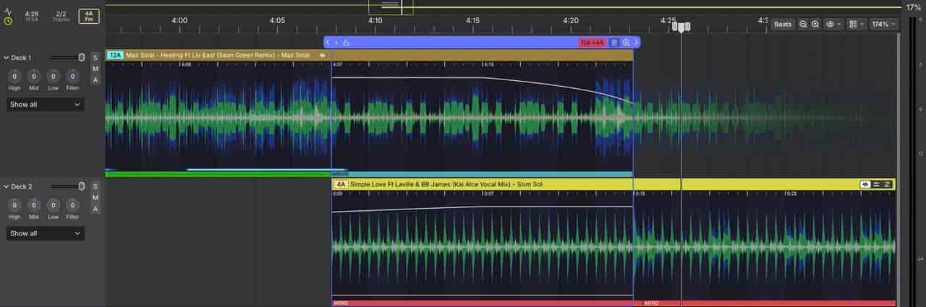Click the Deck 2 High EQ knob
Screen dimensions: 926x307
(x=14, y=205)
